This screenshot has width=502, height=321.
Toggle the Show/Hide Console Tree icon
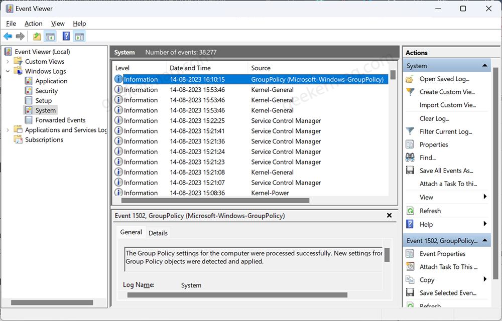[x=50, y=37]
